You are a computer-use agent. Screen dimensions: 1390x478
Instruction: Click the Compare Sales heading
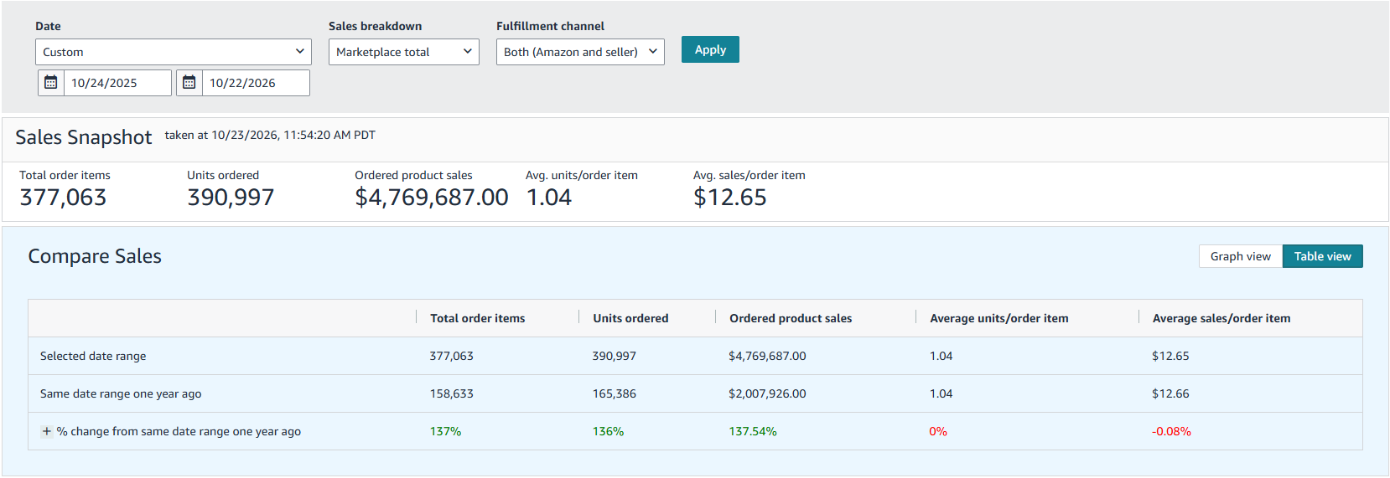(x=95, y=256)
